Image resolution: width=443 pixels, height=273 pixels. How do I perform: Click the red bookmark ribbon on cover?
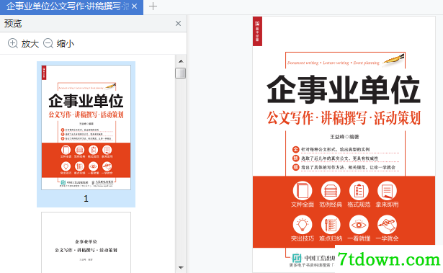pos(257,32)
